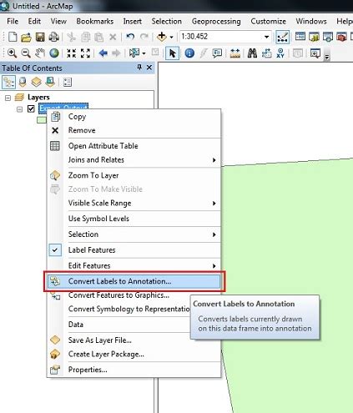Image resolution: width=353 pixels, height=413 pixels.
Task: Open the Select Features dropdown arrow
Action: click(144, 53)
